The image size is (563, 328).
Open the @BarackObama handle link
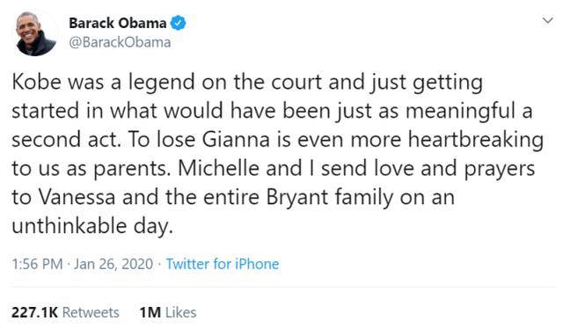120,42
